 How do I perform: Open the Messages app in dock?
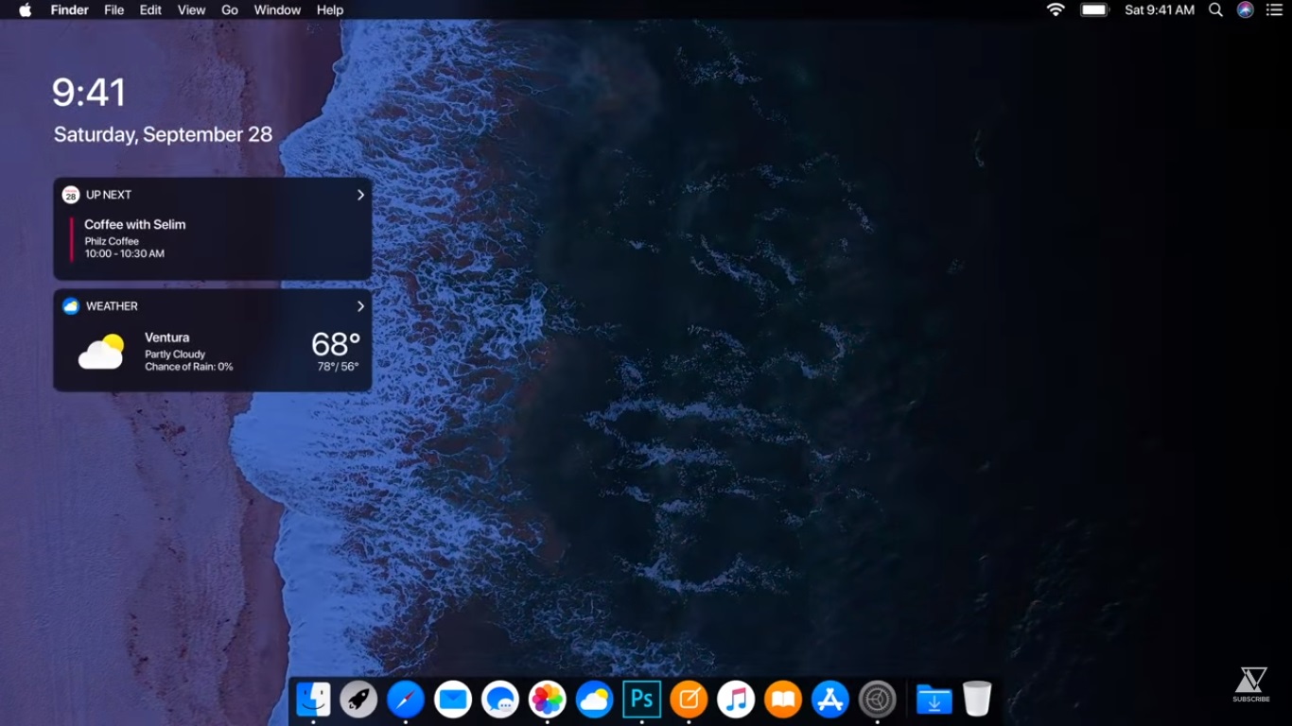pyautogui.click(x=499, y=700)
